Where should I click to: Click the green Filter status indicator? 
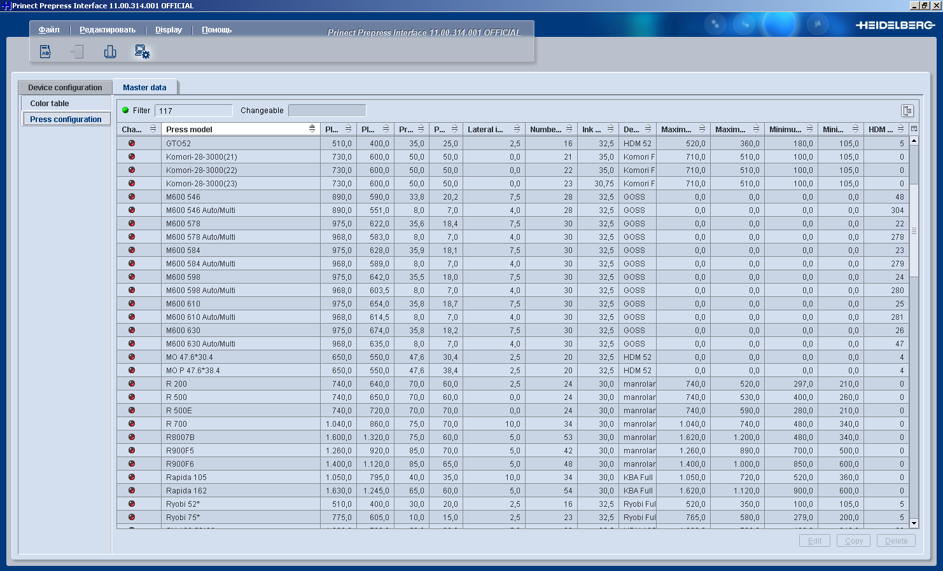click(125, 110)
